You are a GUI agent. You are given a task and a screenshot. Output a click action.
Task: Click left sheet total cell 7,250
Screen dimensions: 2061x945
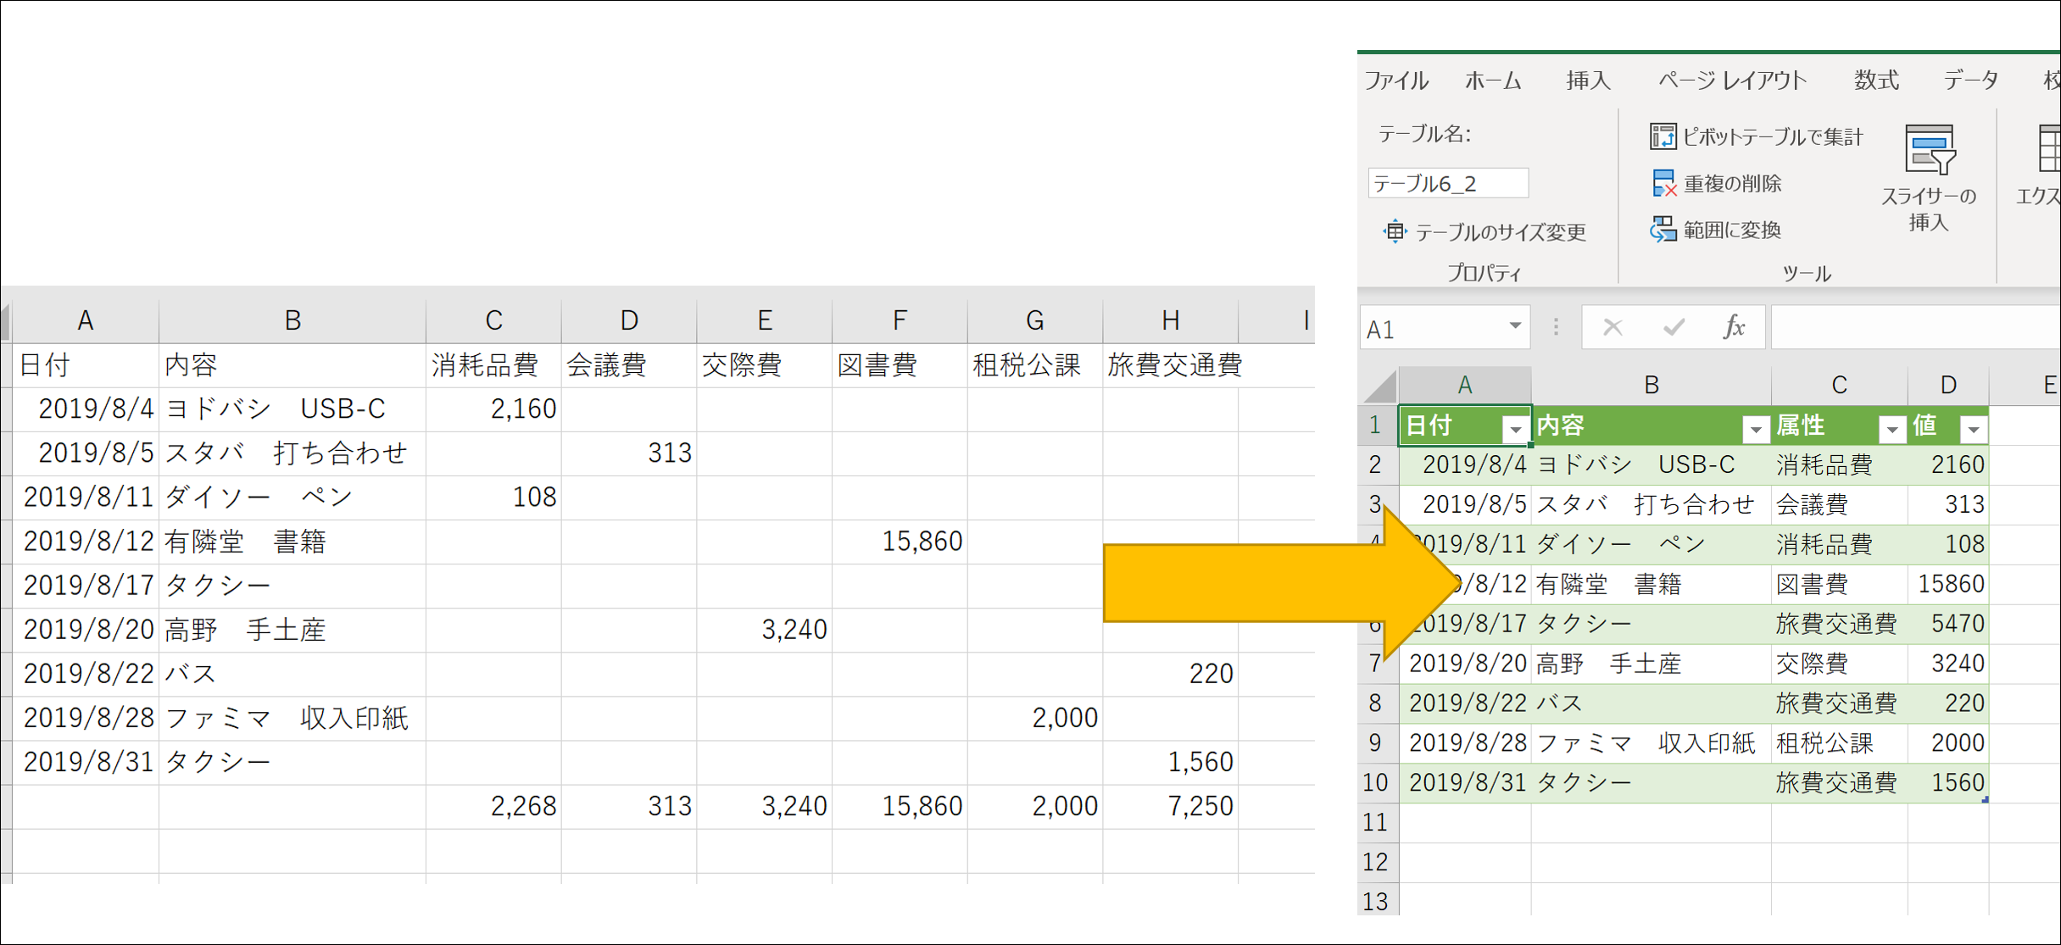pyautogui.click(x=1170, y=806)
